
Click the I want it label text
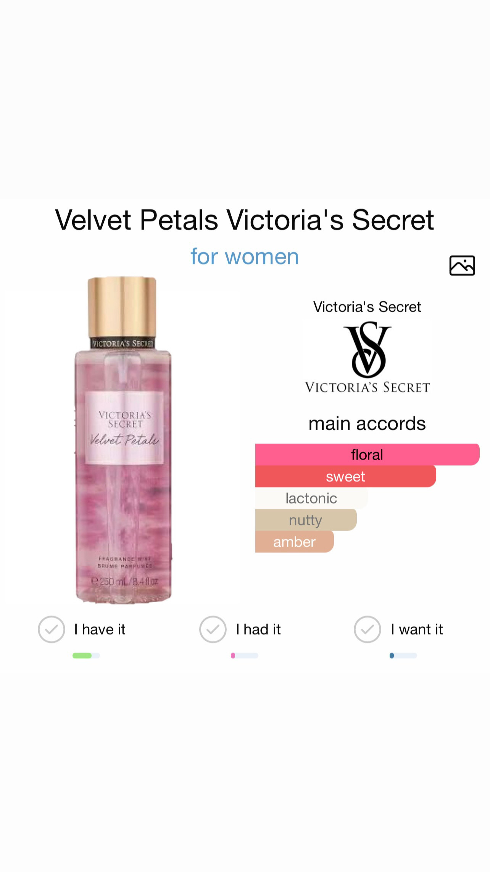(x=417, y=629)
